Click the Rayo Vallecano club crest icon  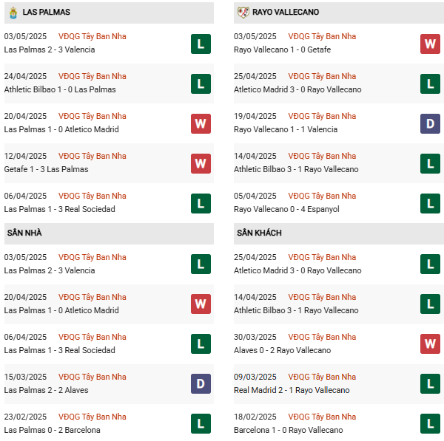point(243,13)
